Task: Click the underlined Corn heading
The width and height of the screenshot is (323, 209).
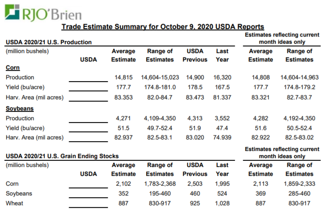Action: pyautogui.click(x=13, y=68)
